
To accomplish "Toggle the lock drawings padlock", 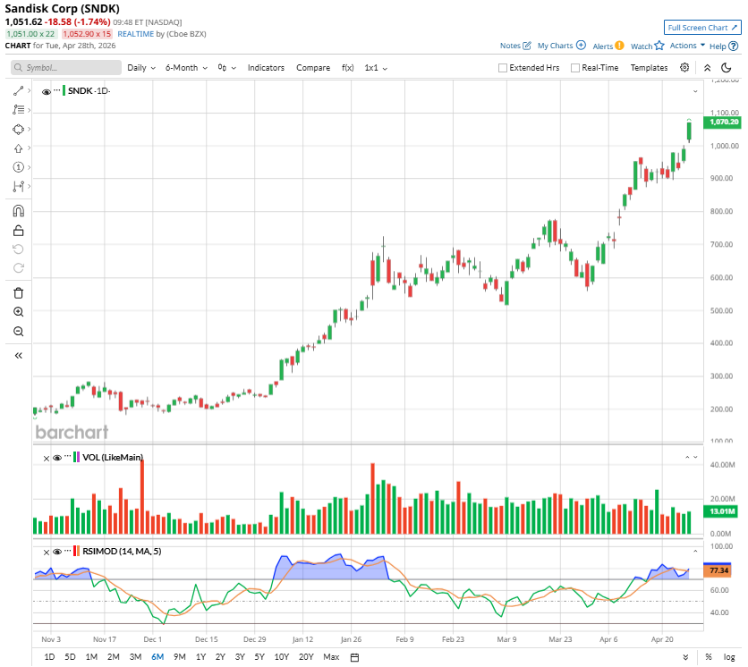I will coord(18,231).
